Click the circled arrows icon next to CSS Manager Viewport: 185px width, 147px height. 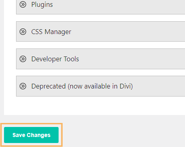[x=23, y=32]
